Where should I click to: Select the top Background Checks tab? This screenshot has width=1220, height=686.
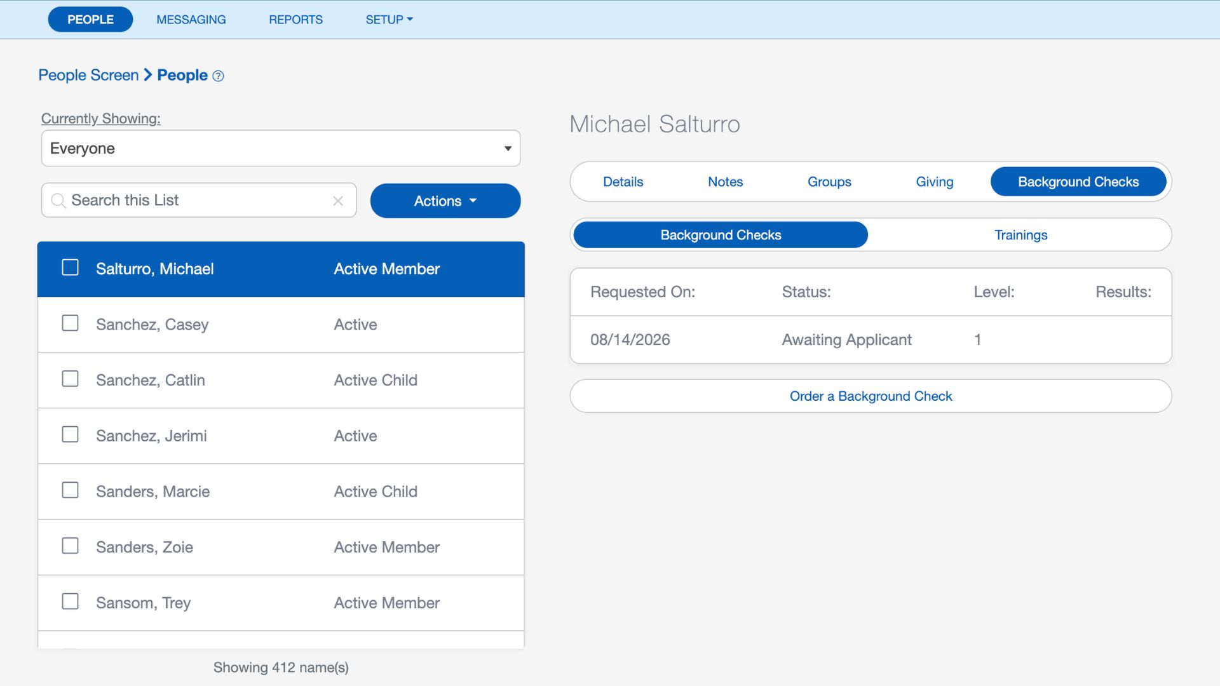pyautogui.click(x=1078, y=182)
